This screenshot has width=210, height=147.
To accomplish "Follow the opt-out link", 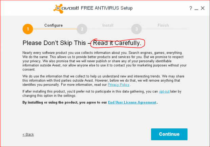I will pos(164,91).
